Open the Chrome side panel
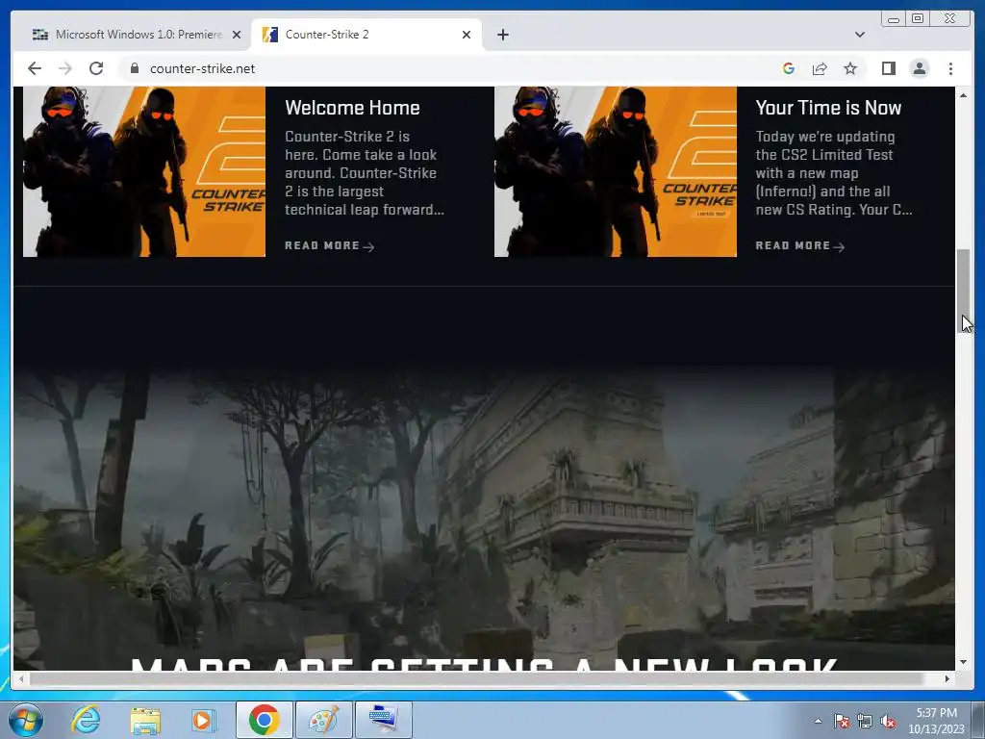985x739 pixels. 888,68
